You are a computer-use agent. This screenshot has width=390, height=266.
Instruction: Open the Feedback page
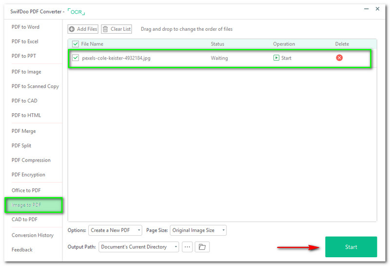tap(22, 249)
